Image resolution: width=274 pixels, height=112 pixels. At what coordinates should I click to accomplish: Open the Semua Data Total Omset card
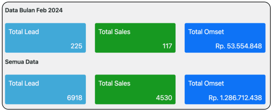coord(225,90)
